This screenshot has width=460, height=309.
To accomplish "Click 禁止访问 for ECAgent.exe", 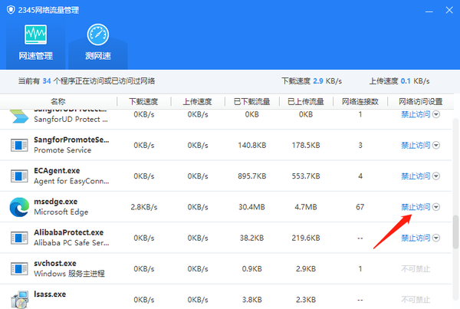I will [x=415, y=176].
